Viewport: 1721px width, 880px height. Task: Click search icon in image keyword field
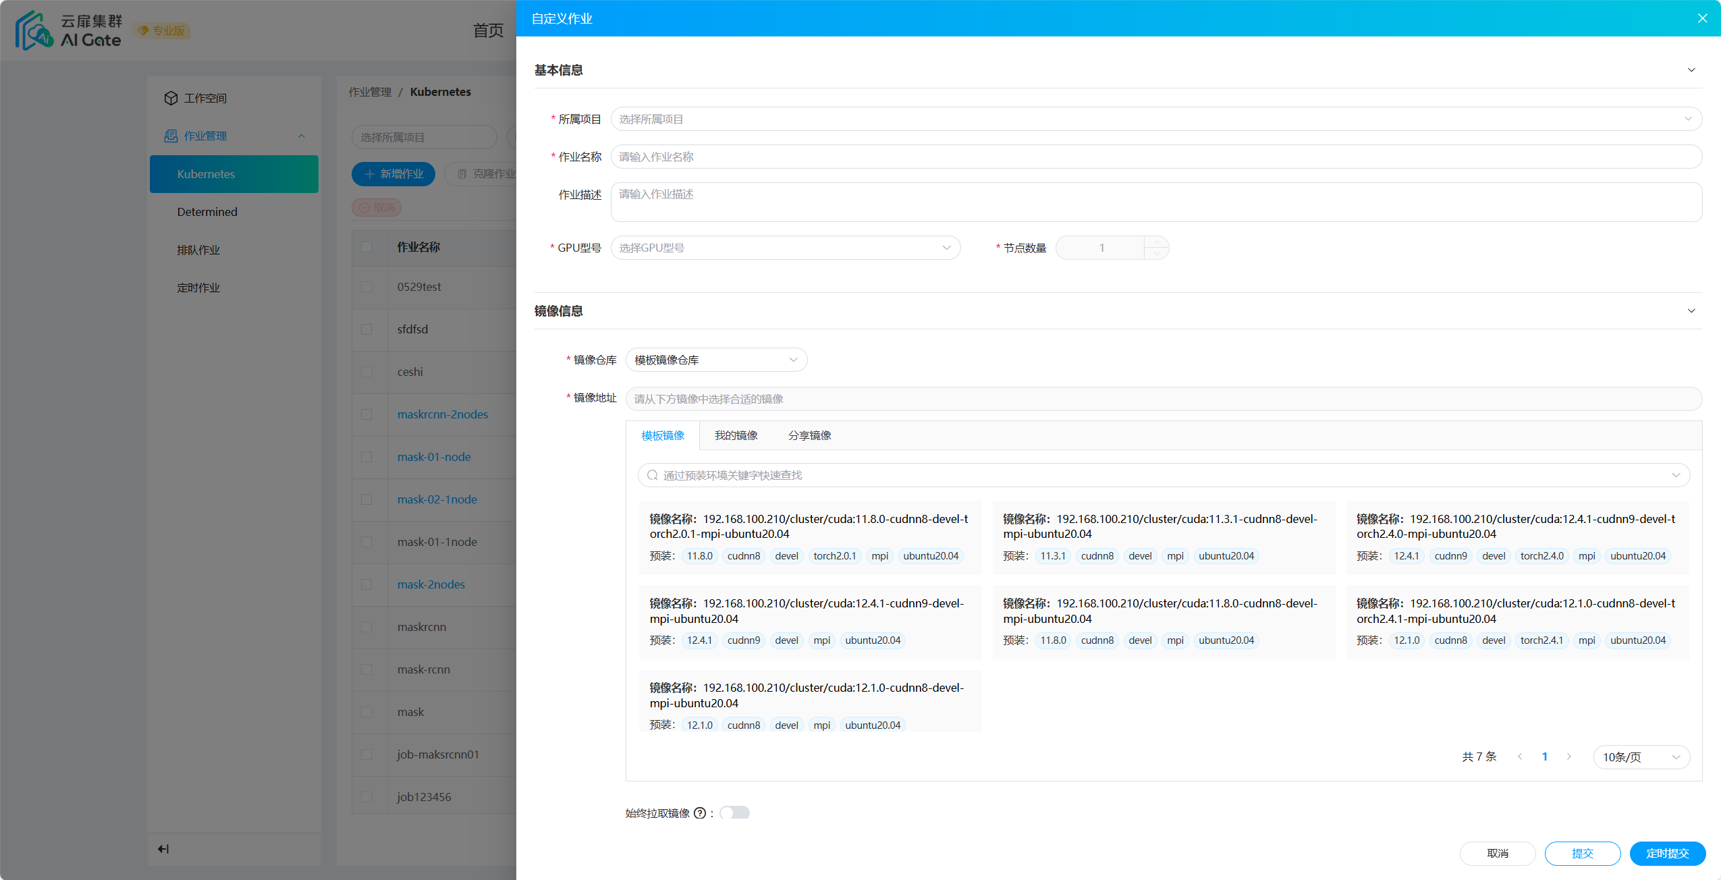click(652, 475)
